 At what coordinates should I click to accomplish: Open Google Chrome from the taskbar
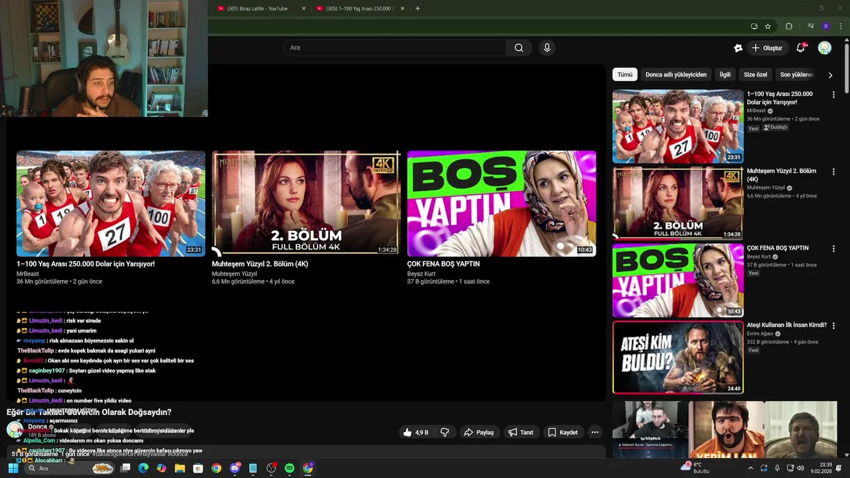tap(216, 468)
